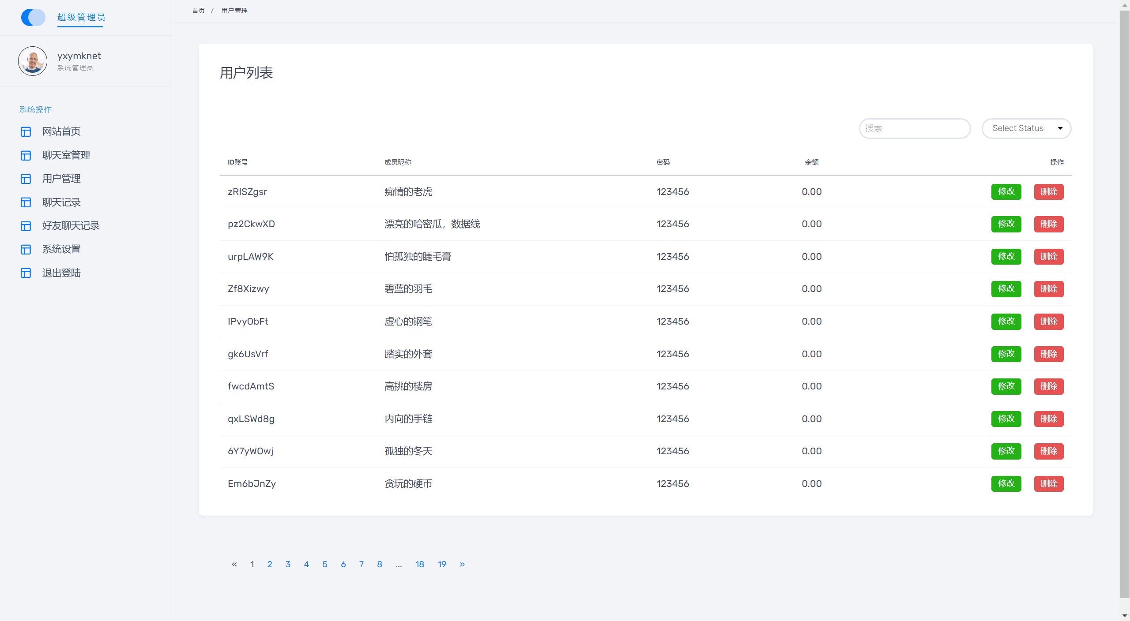Focus the 搜索 search field

tap(915, 128)
